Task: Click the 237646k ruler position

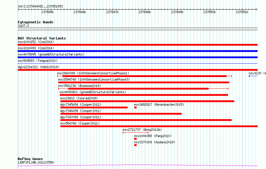Action: tap(80, 12)
